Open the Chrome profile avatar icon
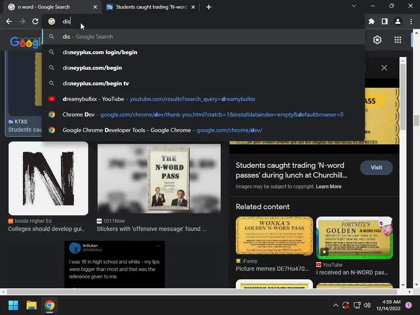 pyautogui.click(x=398, y=21)
